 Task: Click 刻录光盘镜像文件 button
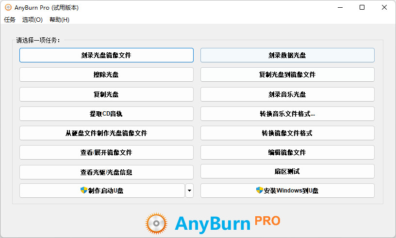click(106, 55)
